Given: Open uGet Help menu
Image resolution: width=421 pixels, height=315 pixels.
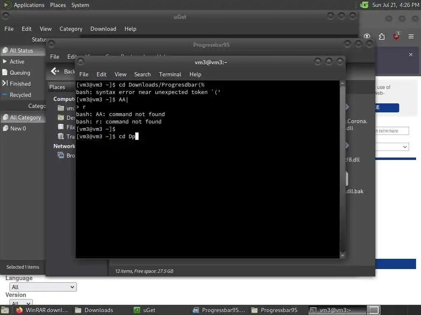Looking at the screenshot, I should point(130,29).
